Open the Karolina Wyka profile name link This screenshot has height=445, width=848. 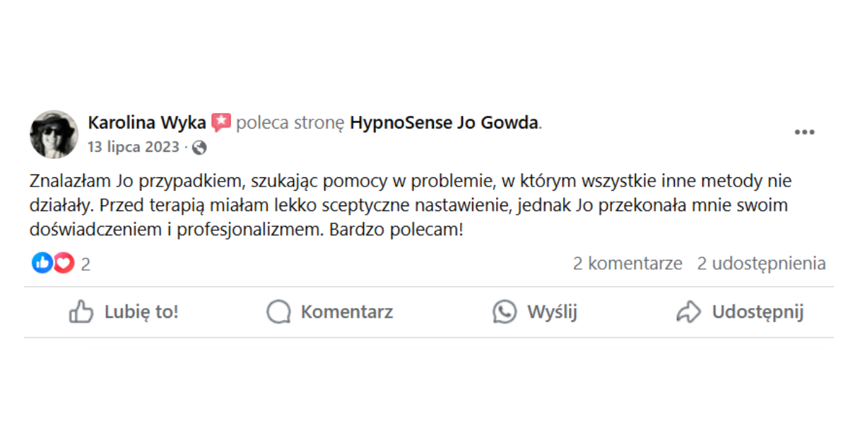tap(147, 123)
